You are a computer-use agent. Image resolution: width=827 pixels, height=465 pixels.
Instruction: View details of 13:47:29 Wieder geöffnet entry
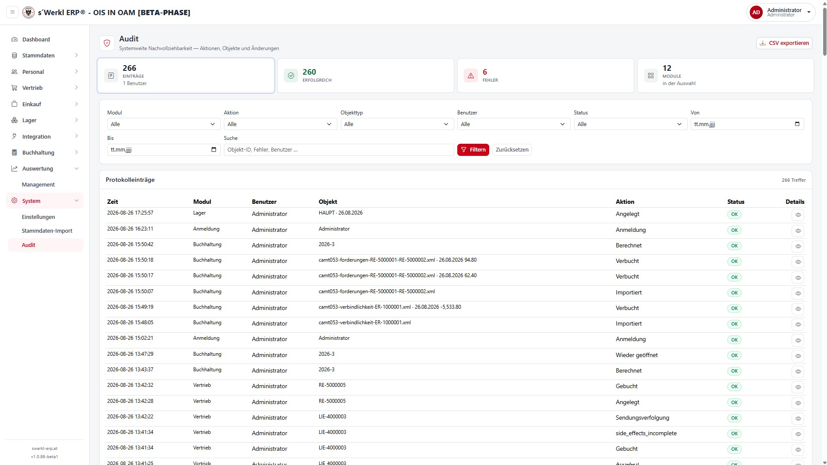[798, 356]
